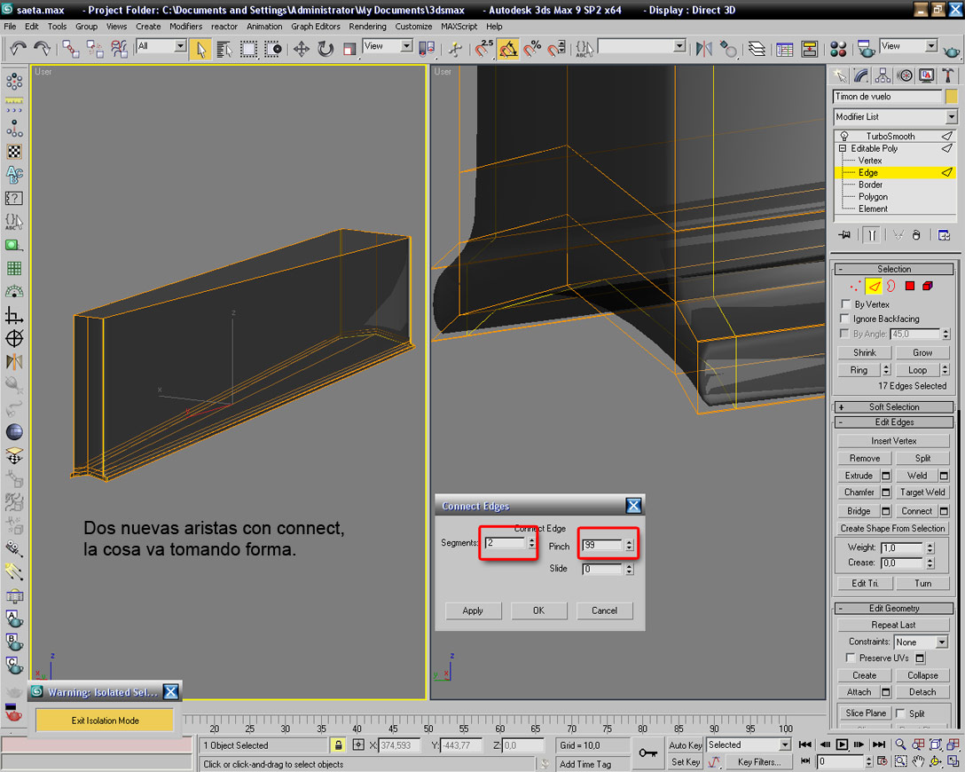The height and width of the screenshot is (772, 965).
Task: Click Cancel in Connect Edges dialog
Action: 604,611
